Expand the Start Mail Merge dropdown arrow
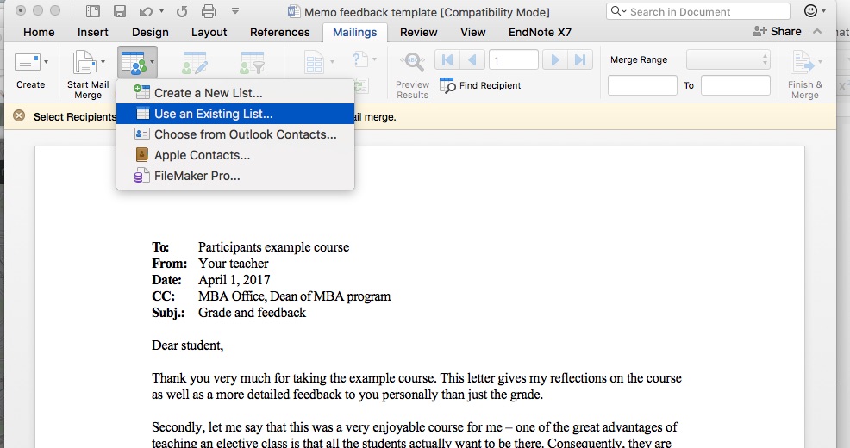This screenshot has height=448, width=850. pyautogui.click(x=103, y=63)
